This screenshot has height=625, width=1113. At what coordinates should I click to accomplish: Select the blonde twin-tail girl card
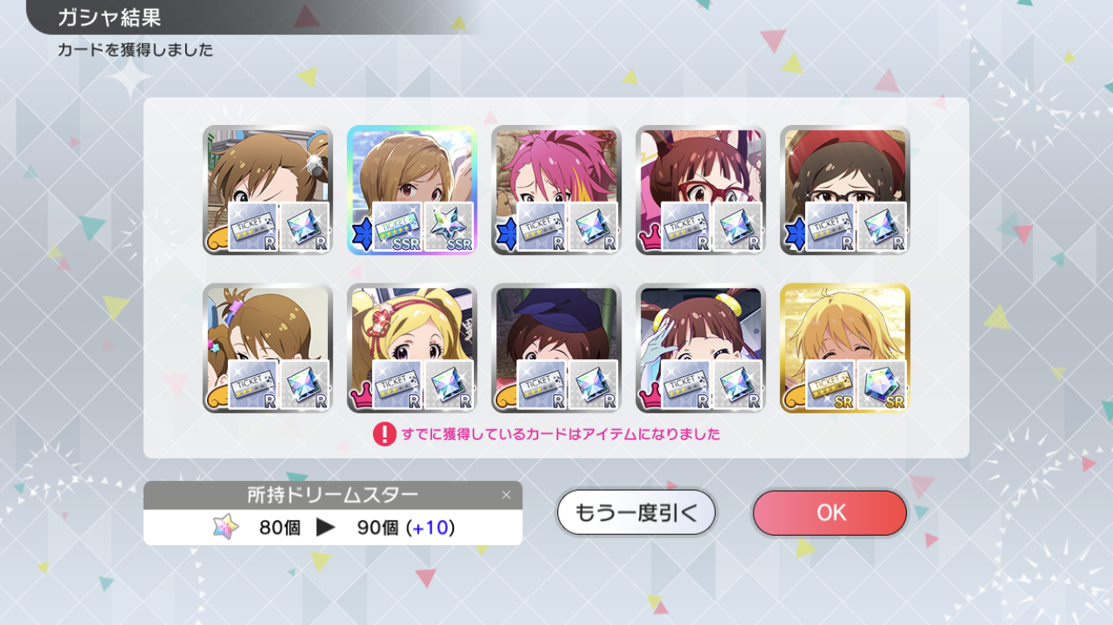pyautogui.click(x=411, y=348)
